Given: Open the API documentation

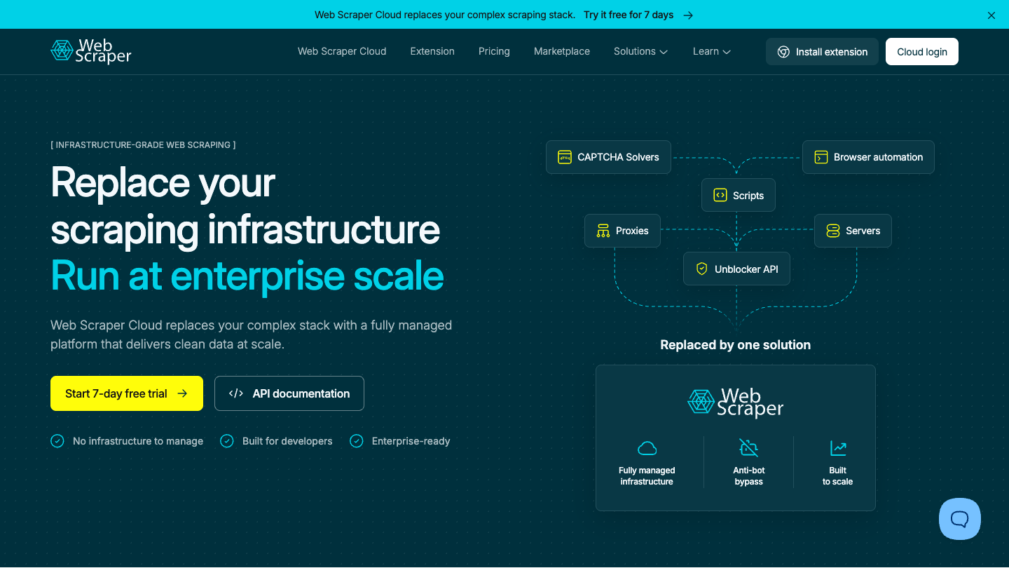Looking at the screenshot, I should (x=289, y=393).
